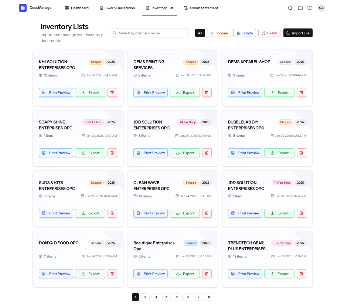The height and width of the screenshot is (305, 344).
Task: Delete the Beautique Enterprises Opc list
Action: (x=207, y=274)
